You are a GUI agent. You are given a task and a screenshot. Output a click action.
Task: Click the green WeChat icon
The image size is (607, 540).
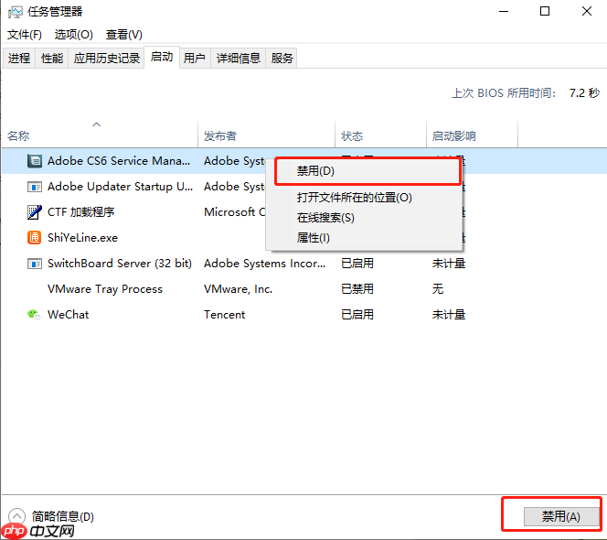34,314
